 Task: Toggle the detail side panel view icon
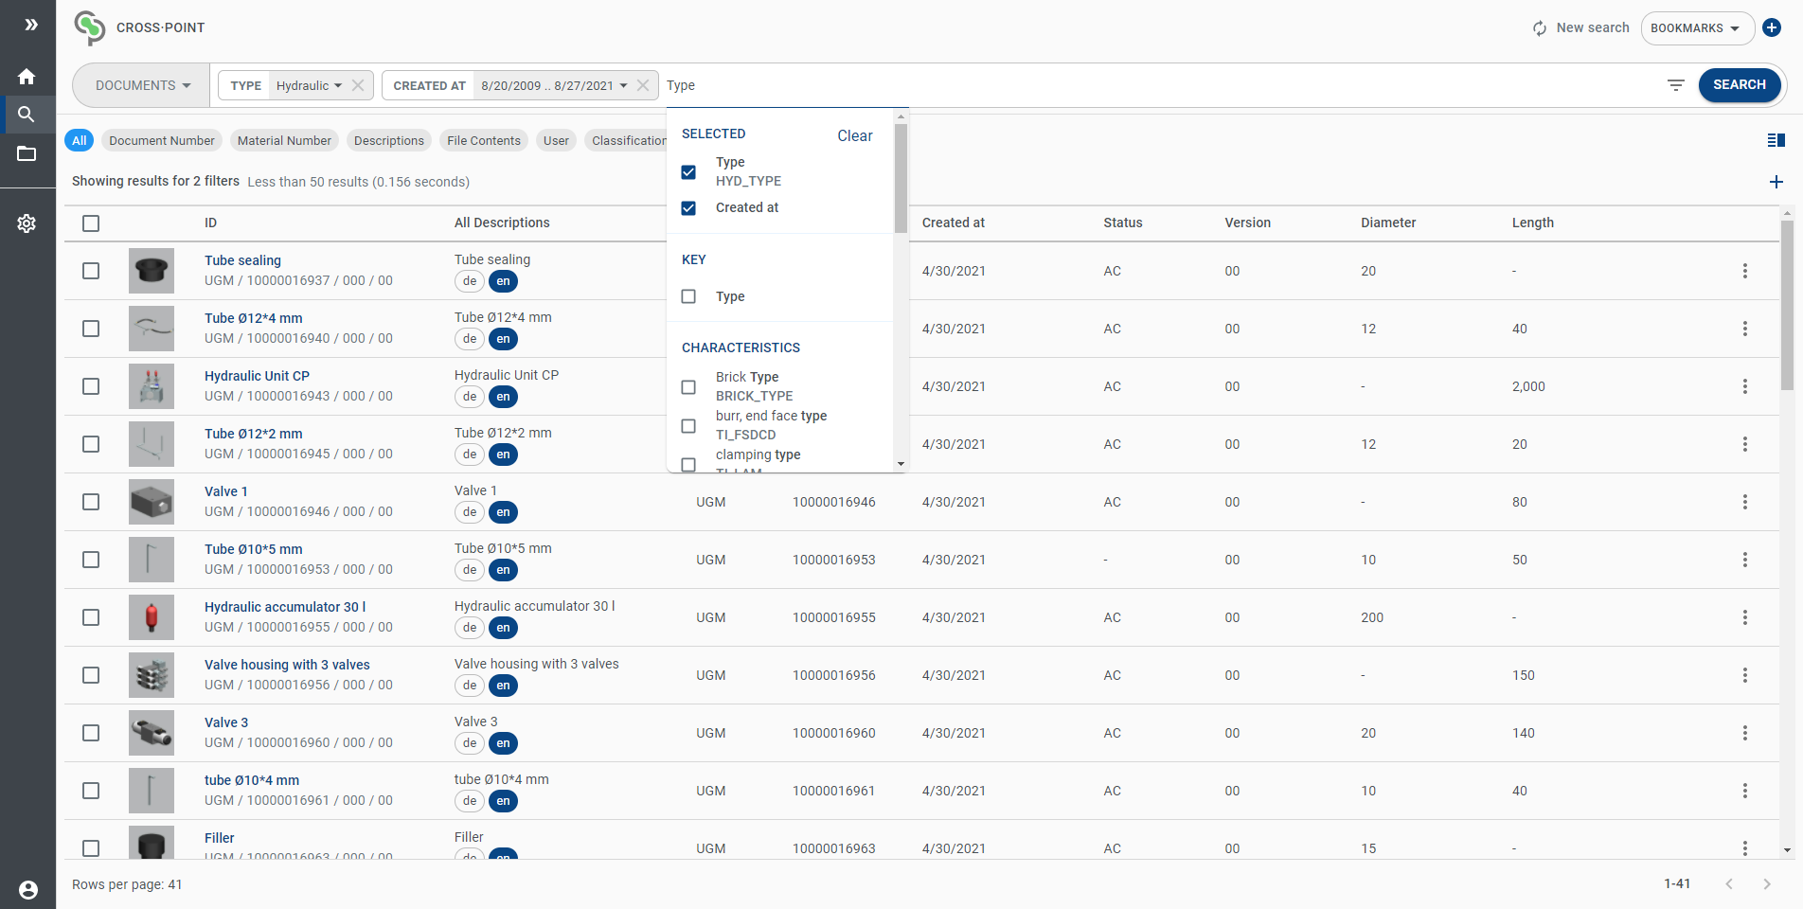tap(1776, 140)
